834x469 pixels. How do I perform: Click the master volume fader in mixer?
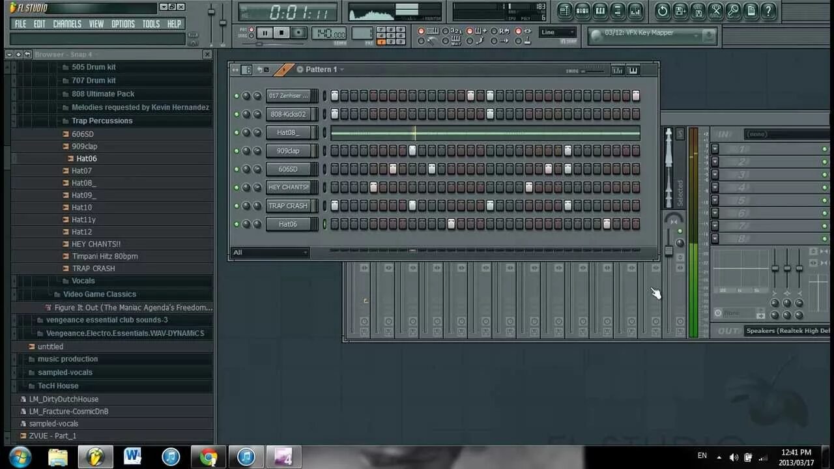pos(669,251)
